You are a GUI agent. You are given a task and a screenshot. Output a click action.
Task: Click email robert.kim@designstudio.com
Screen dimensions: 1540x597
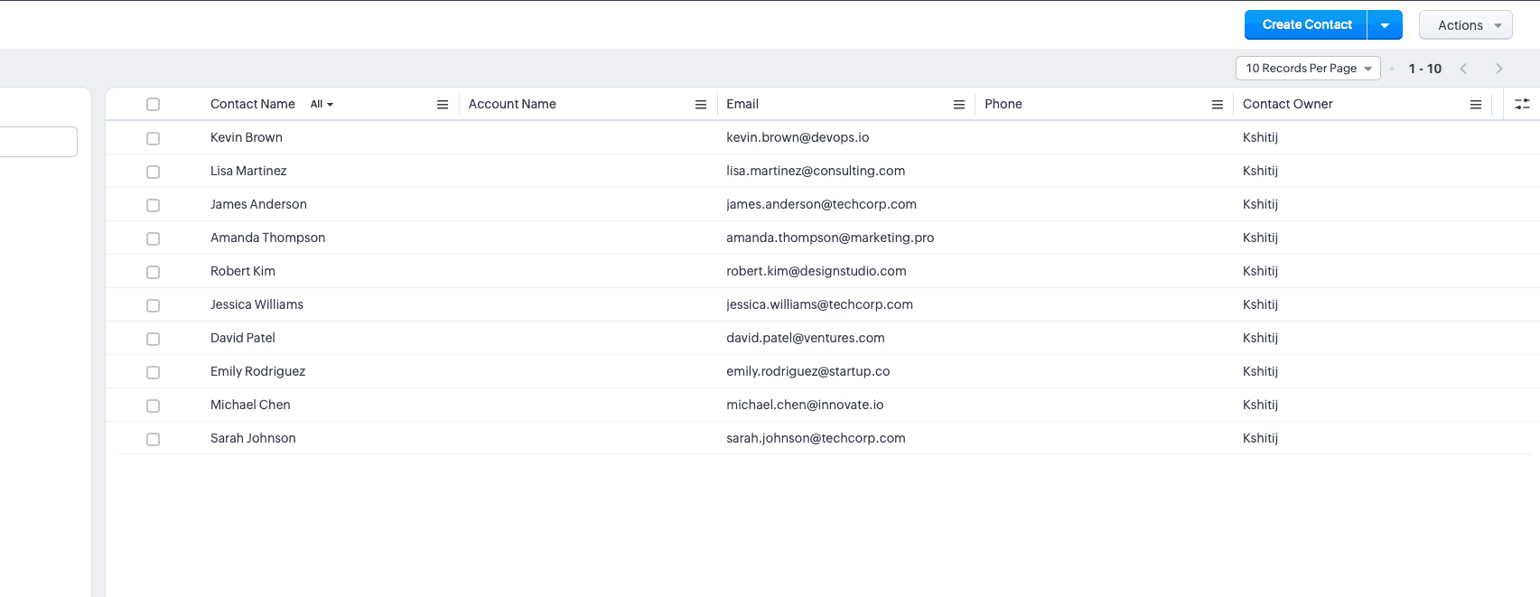tap(817, 271)
